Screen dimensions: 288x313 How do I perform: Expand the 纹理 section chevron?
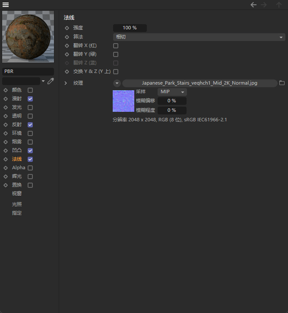point(66,83)
